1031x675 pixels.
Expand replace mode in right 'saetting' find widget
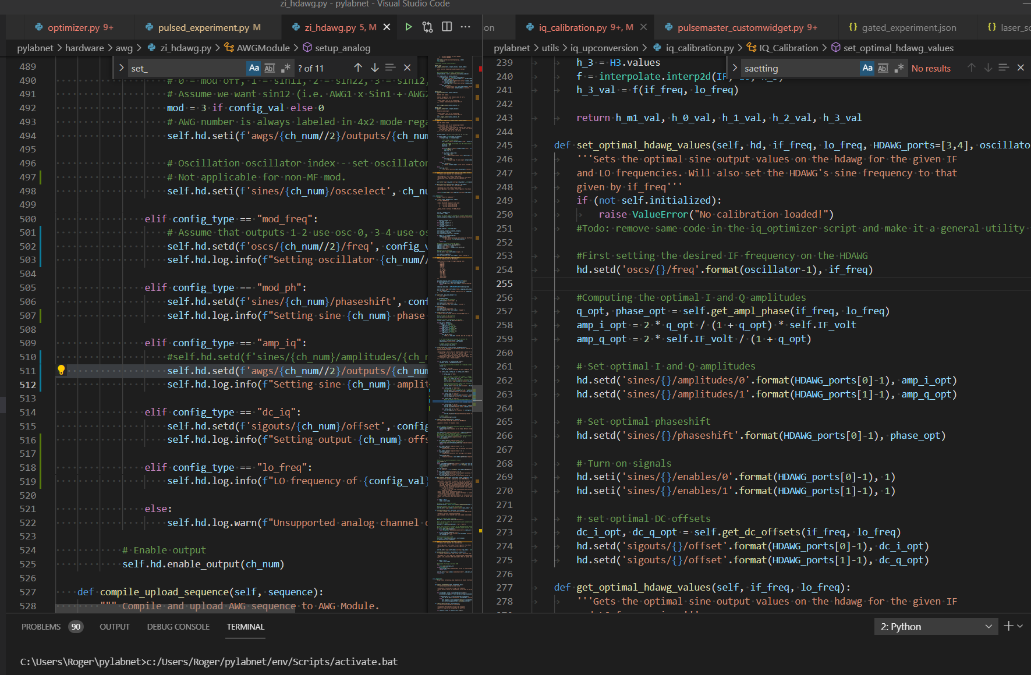click(x=735, y=68)
